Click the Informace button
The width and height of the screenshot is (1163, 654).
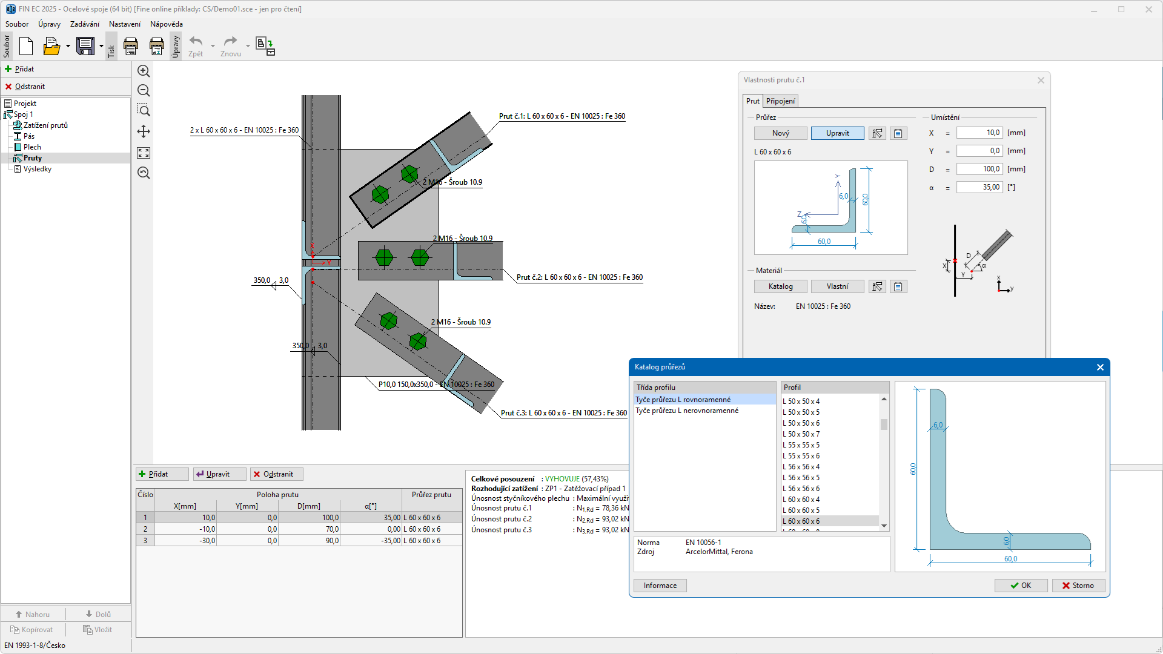coord(660,586)
